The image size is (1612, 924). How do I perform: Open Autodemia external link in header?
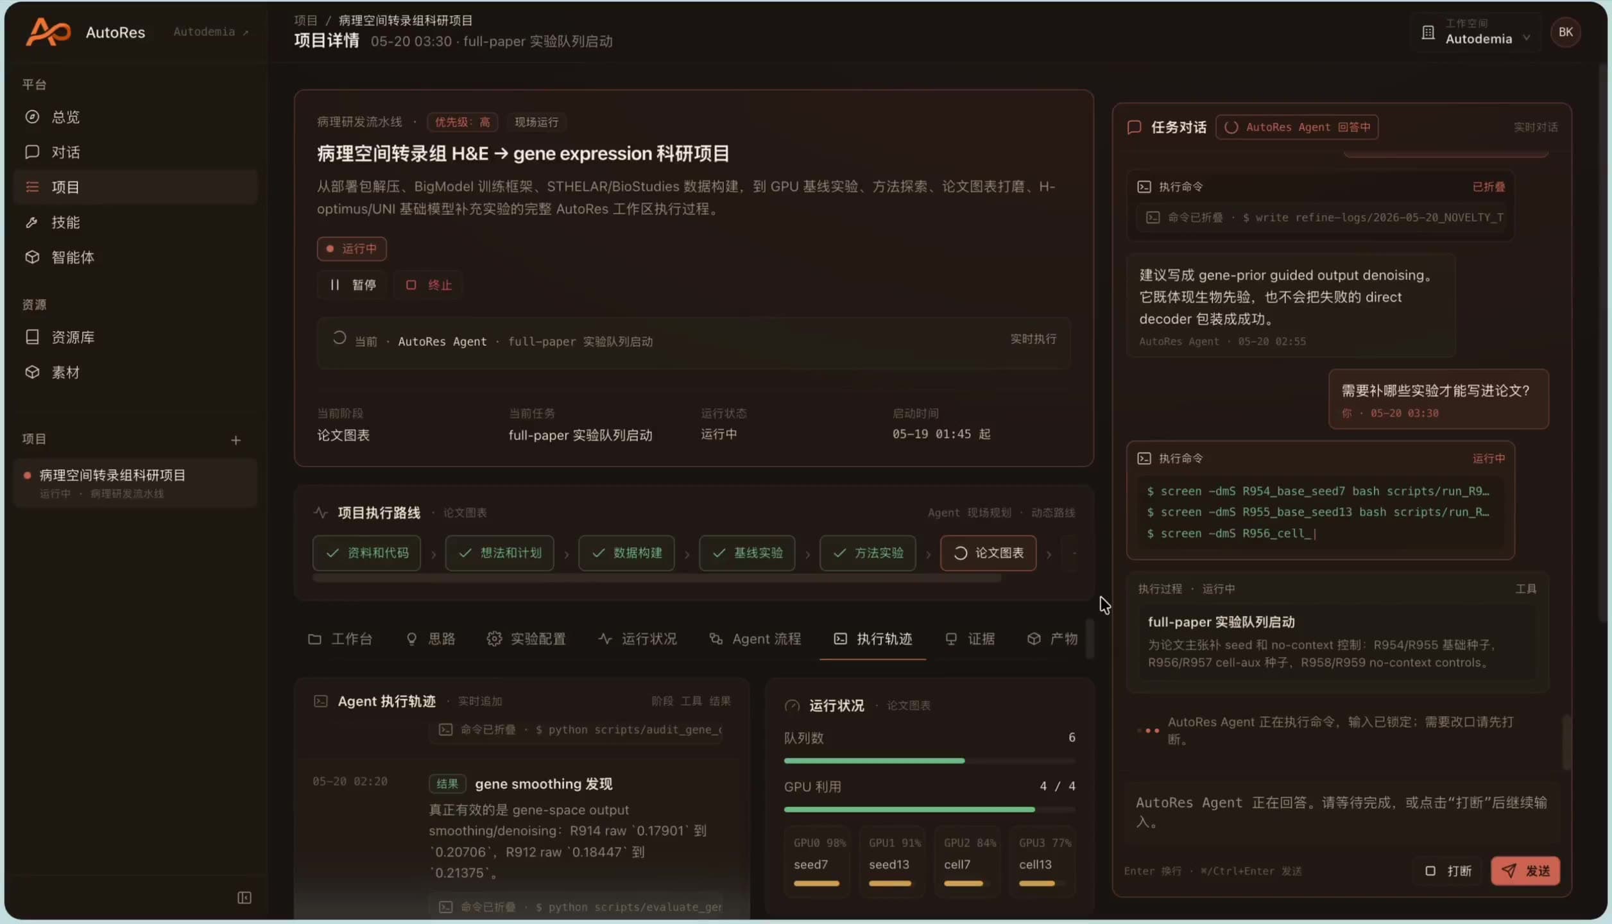pos(210,31)
